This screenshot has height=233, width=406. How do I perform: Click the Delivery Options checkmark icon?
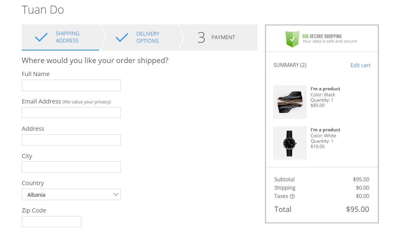[x=122, y=37]
